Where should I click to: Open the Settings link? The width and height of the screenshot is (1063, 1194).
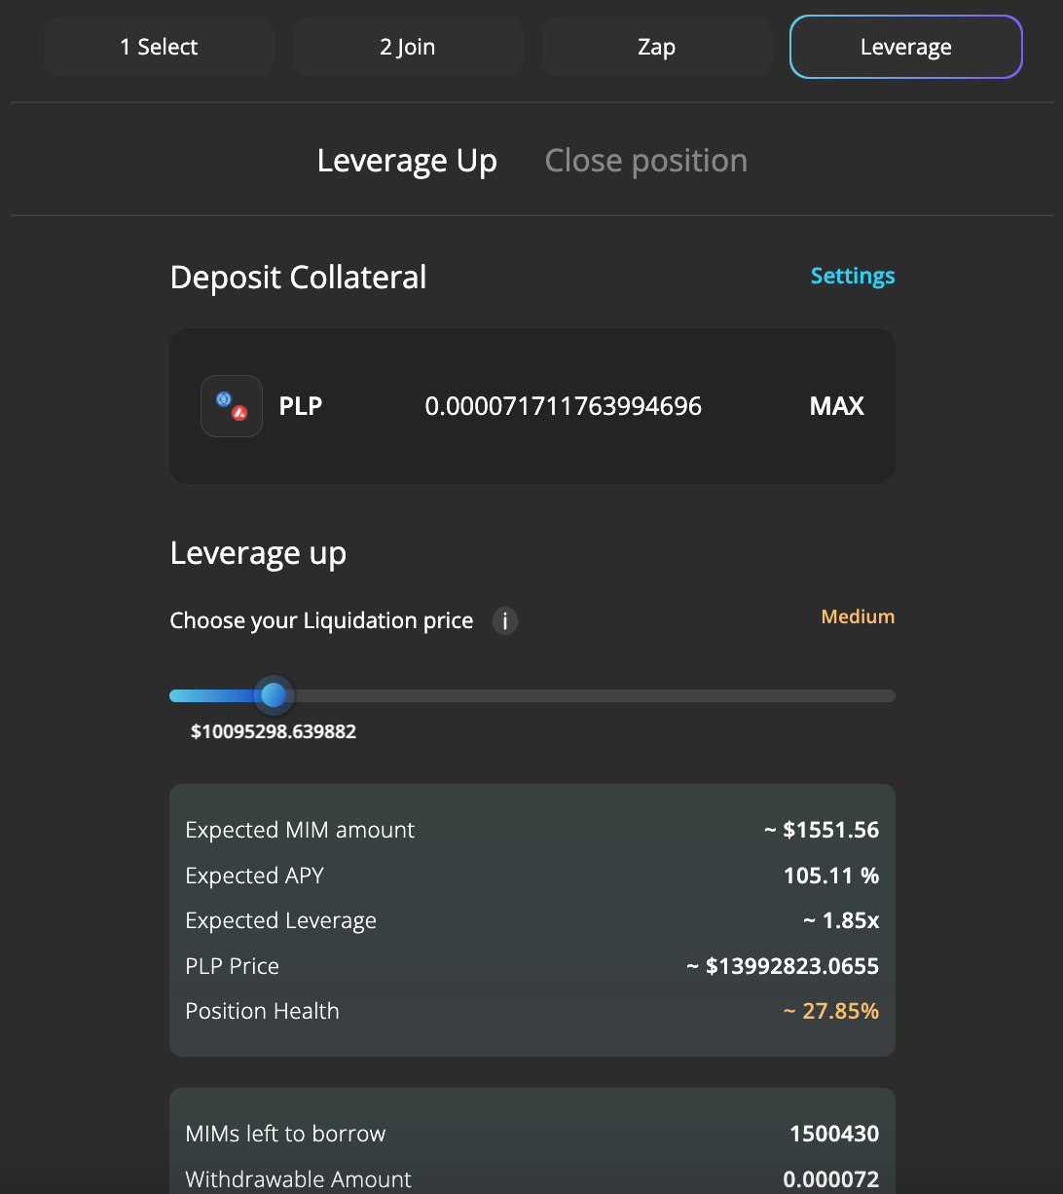[853, 276]
